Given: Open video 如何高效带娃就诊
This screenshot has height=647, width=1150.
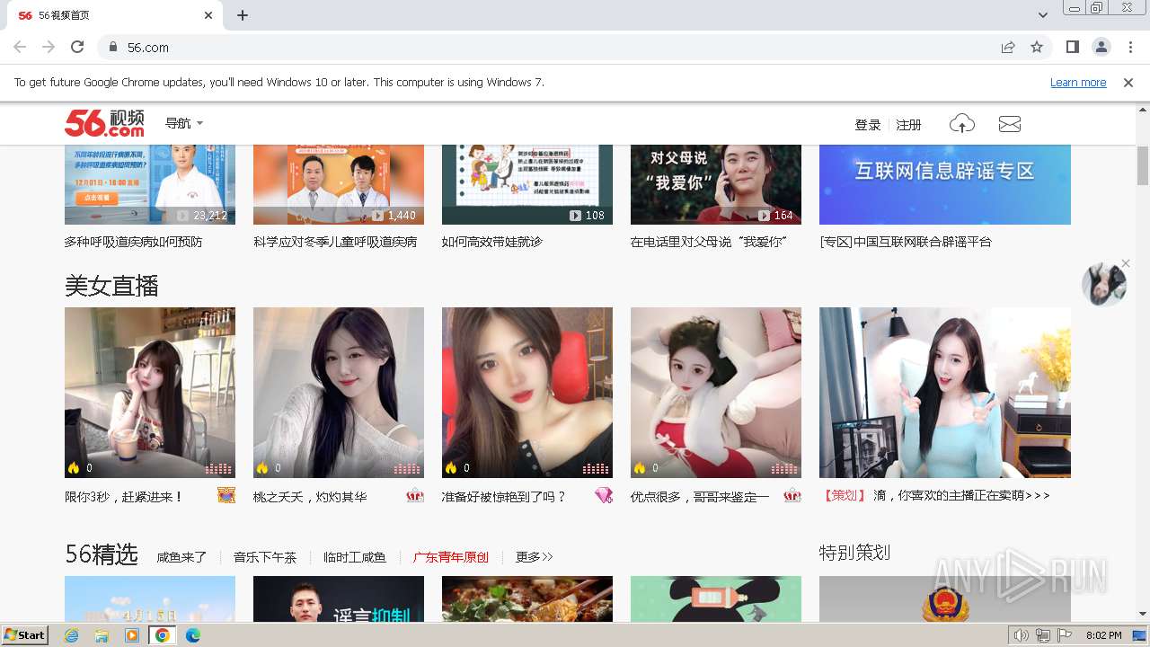Looking at the screenshot, I should pyautogui.click(x=527, y=184).
